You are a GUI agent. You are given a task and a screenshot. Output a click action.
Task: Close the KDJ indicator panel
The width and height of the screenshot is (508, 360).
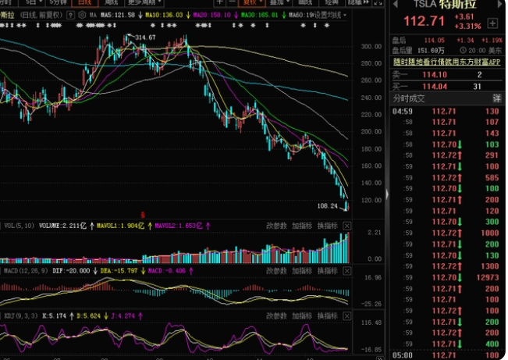(x=347, y=316)
